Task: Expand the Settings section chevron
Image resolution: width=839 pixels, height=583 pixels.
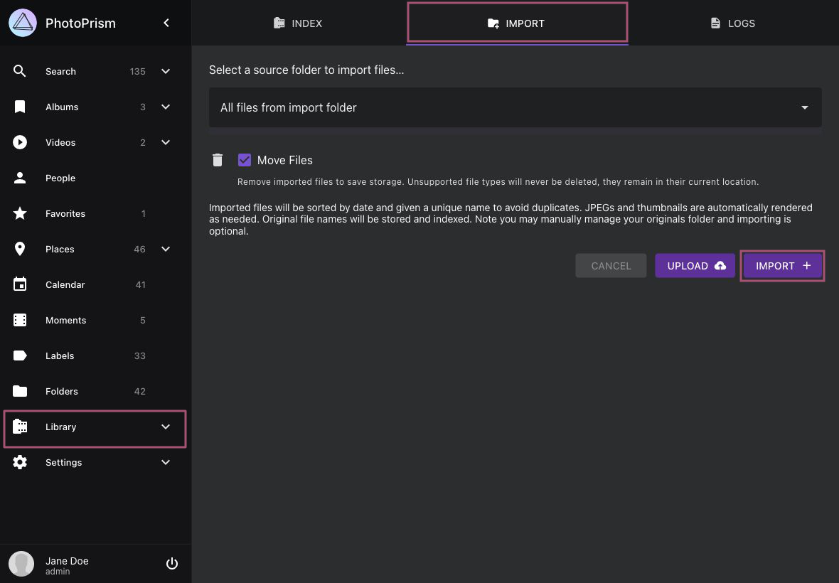Action: [165, 462]
